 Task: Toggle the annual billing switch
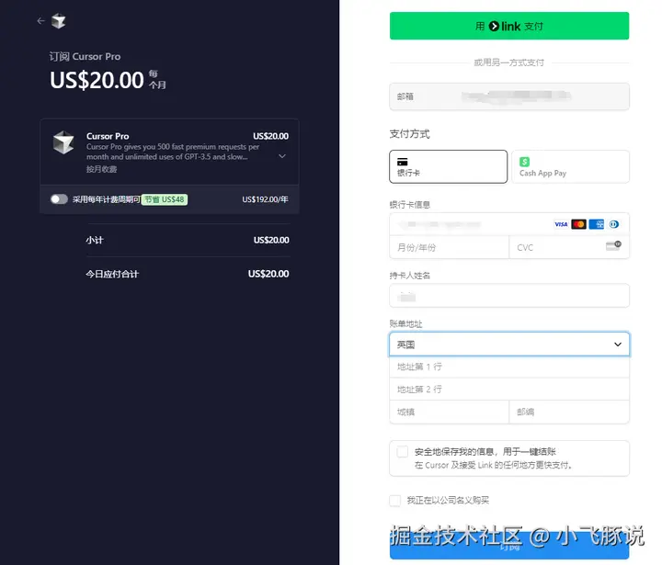coord(59,199)
